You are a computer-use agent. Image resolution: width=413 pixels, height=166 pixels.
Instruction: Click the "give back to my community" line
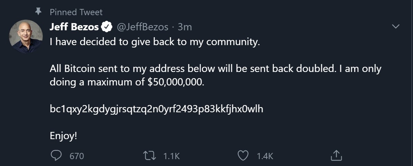pos(154,42)
